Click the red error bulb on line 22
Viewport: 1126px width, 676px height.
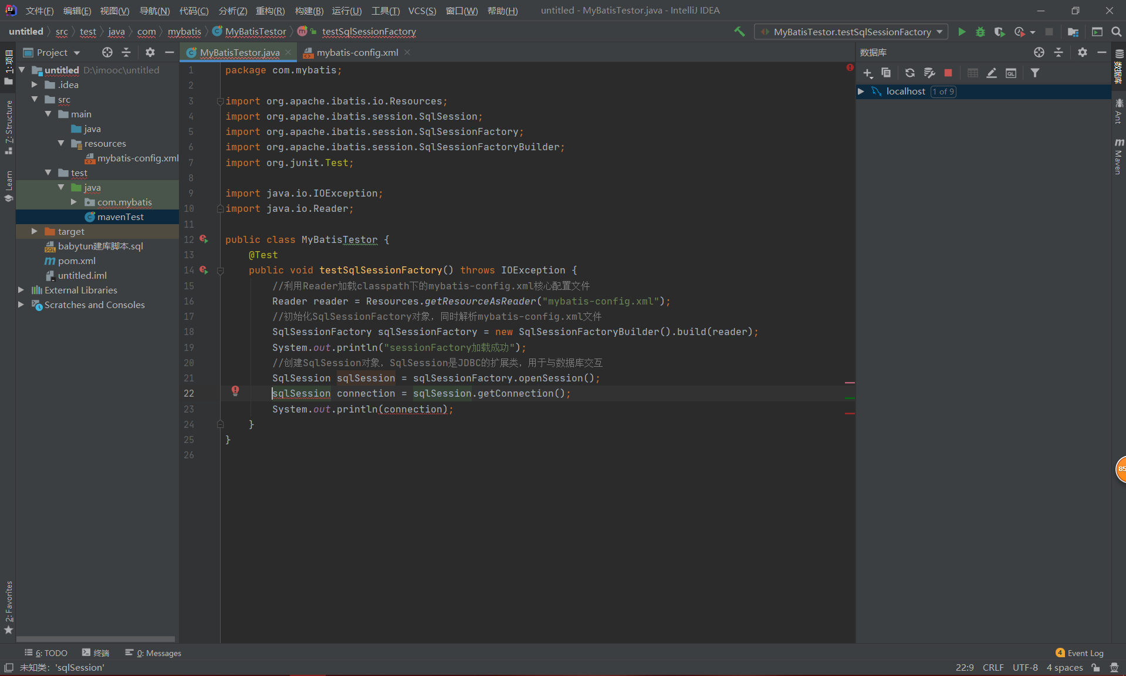click(x=235, y=391)
